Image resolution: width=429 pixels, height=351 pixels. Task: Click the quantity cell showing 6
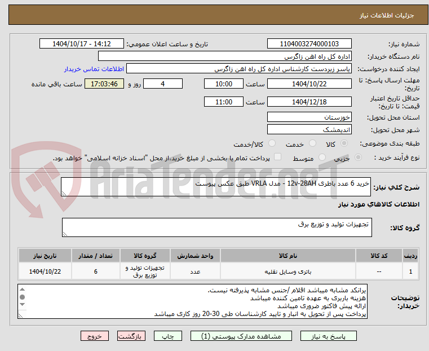95,271
